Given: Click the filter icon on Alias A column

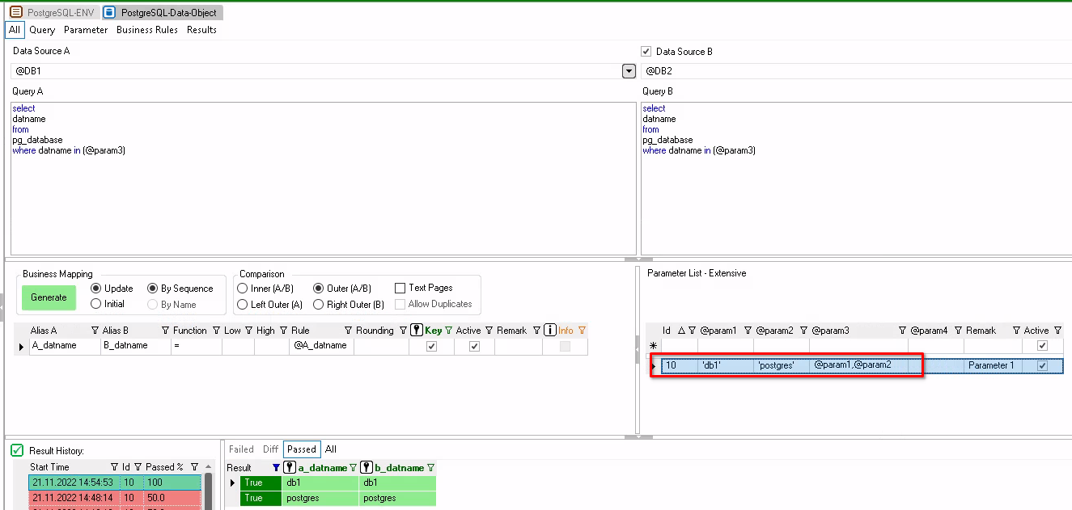Looking at the screenshot, I should [95, 331].
